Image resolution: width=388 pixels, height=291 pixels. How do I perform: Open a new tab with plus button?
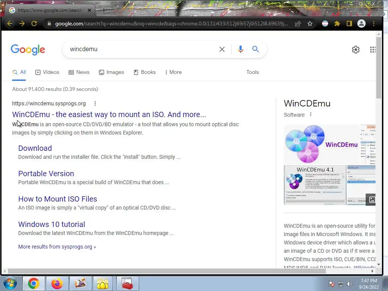click(104, 10)
